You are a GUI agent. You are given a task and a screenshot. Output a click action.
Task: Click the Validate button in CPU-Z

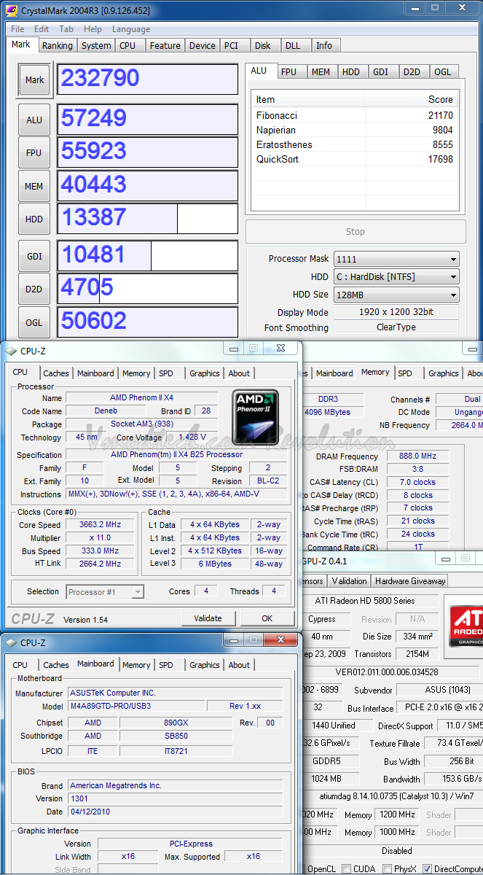208,618
